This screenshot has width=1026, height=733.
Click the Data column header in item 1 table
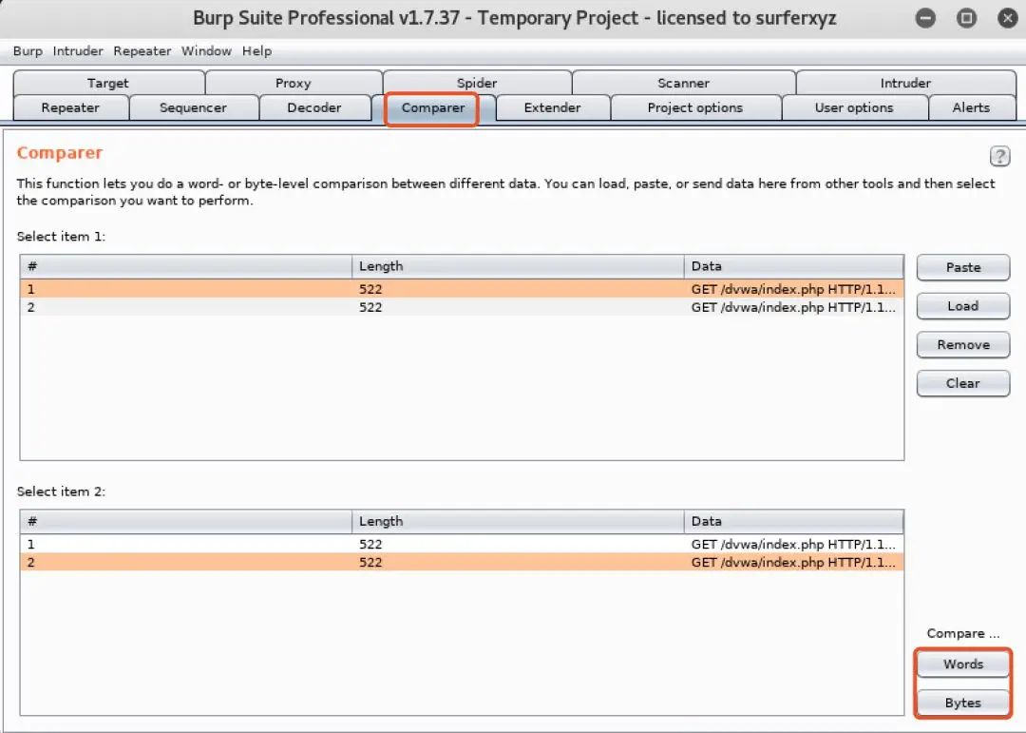[x=793, y=266]
